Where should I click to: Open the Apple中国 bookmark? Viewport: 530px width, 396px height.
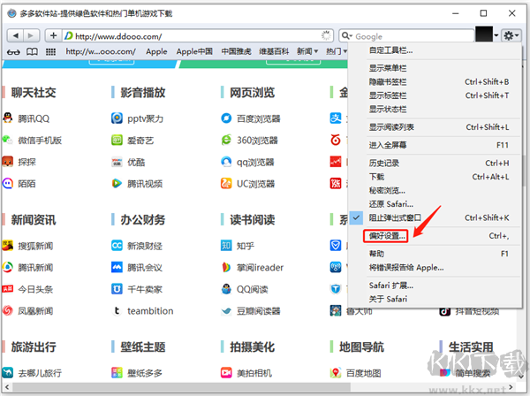(194, 51)
